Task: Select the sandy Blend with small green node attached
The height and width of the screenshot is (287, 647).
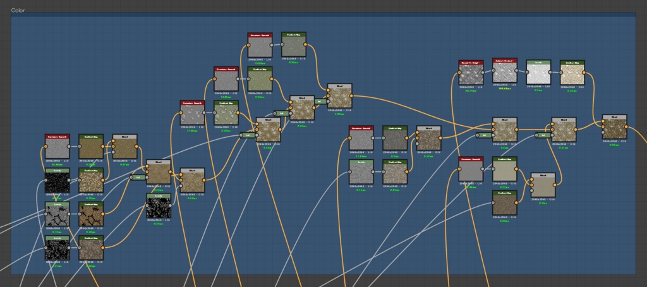Action: click(159, 172)
